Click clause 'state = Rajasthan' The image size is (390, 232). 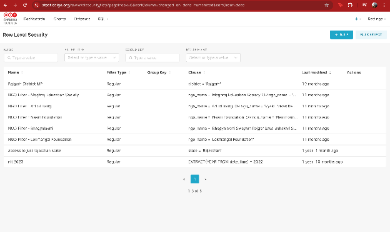205,151
